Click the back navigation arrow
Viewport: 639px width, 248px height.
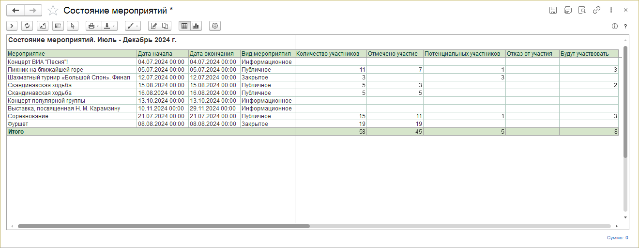(x=15, y=10)
